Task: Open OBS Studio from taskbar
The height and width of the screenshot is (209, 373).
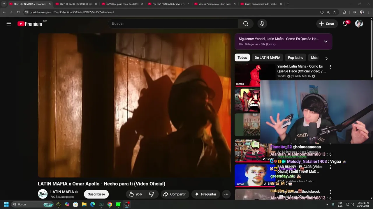Action: tap(127, 204)
